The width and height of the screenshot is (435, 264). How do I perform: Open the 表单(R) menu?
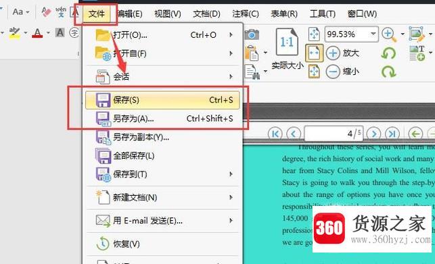[x=284, y=14]
